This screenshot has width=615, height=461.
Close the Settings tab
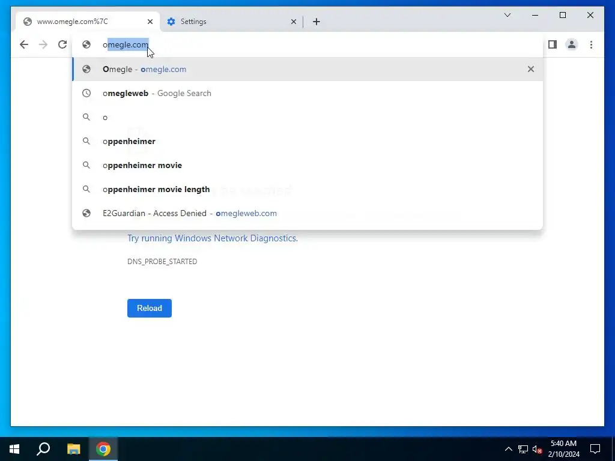(293, 22)
